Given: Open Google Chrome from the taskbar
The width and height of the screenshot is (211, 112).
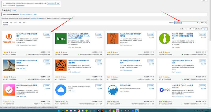Looking at the screenshot, I should pos(110,111).
